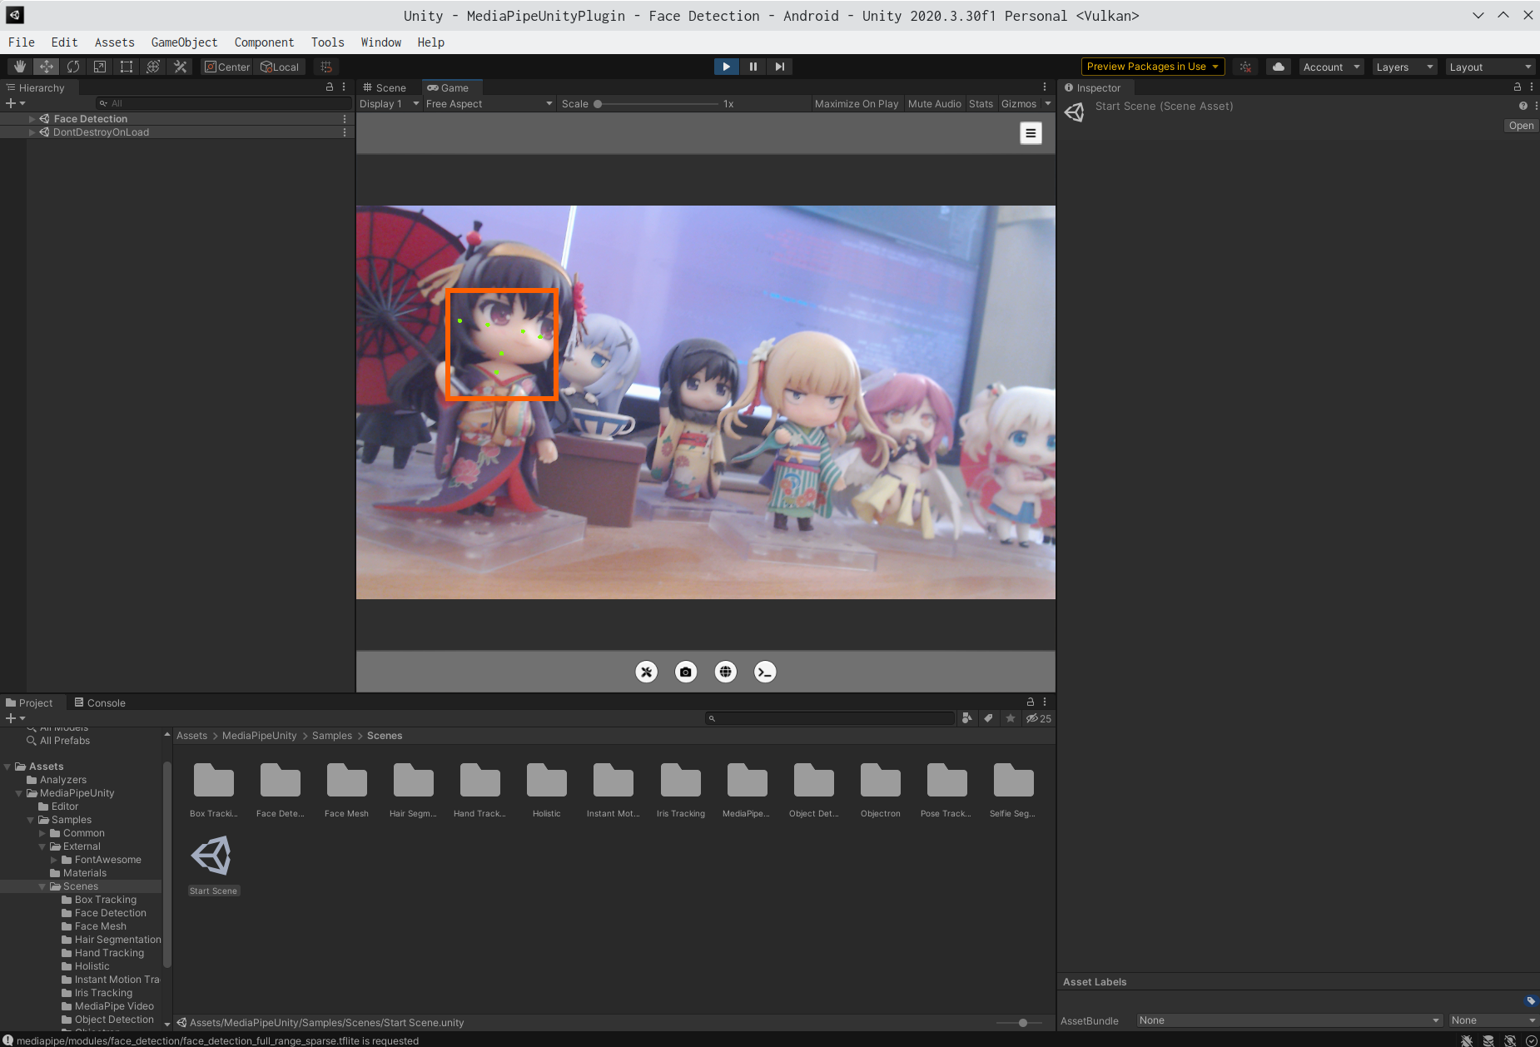Search by label in Project panel

988,718
